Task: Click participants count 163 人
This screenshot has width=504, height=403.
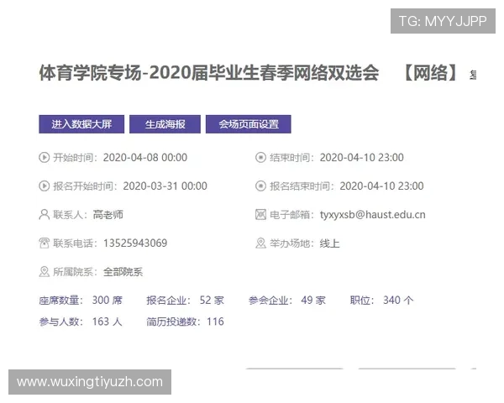Action: tap(108, 322)
